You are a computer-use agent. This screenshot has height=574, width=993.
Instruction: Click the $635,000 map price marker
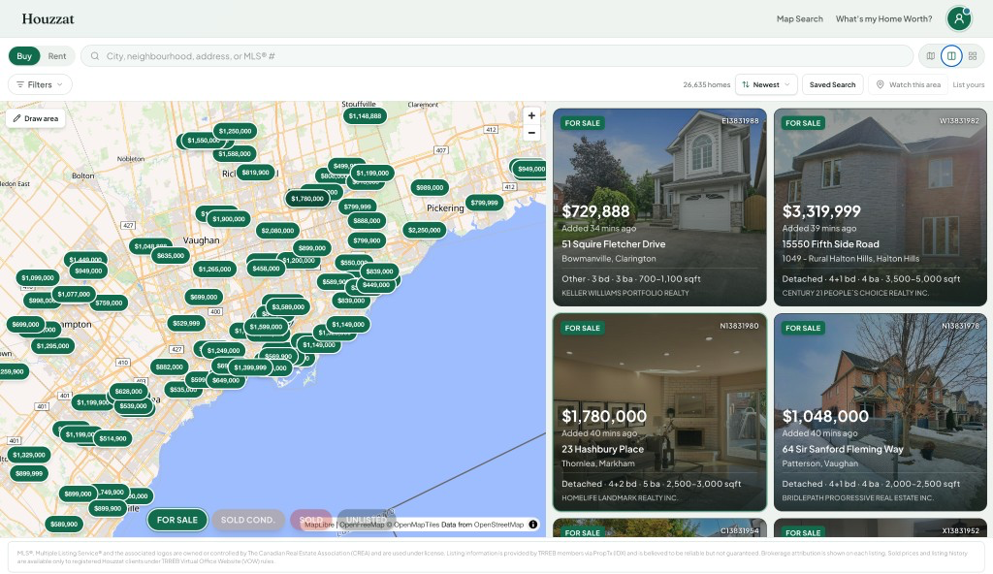[171, 255]
